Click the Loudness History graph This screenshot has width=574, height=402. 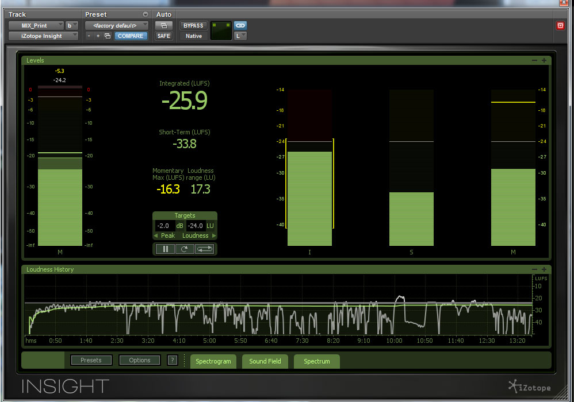[278, 305]
